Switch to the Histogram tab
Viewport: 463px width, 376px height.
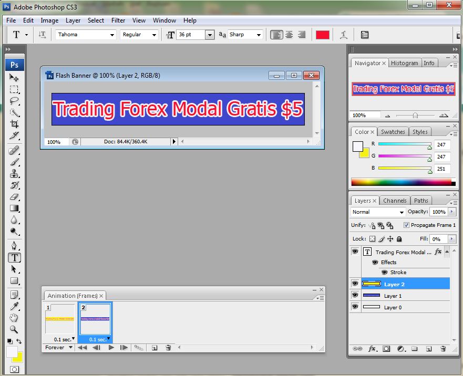pyautogui.click(x=404, y=63)
